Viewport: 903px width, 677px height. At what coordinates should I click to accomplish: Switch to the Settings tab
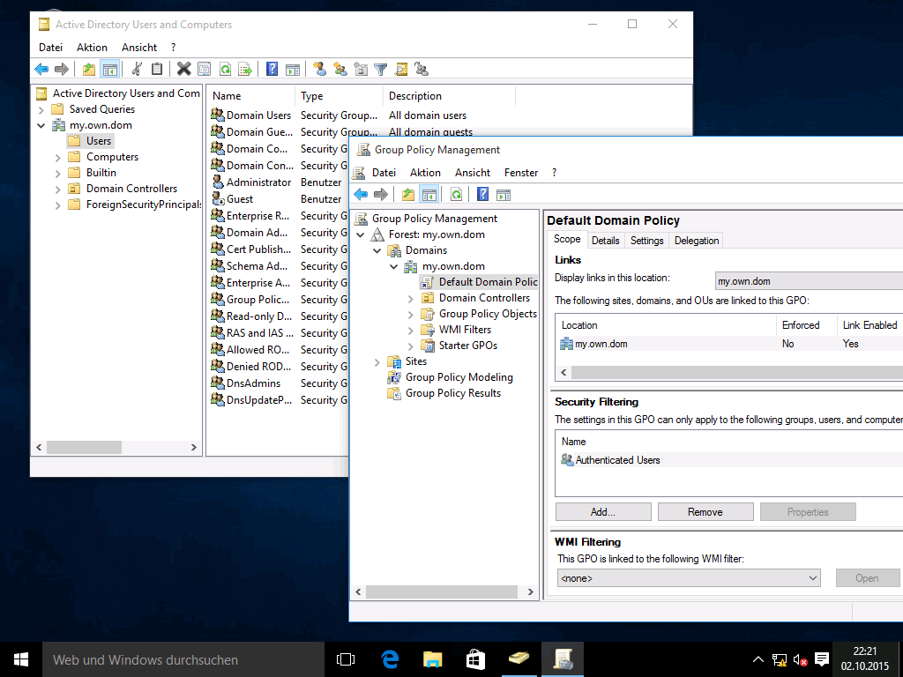pyautogui.click(x=646, y=240)
